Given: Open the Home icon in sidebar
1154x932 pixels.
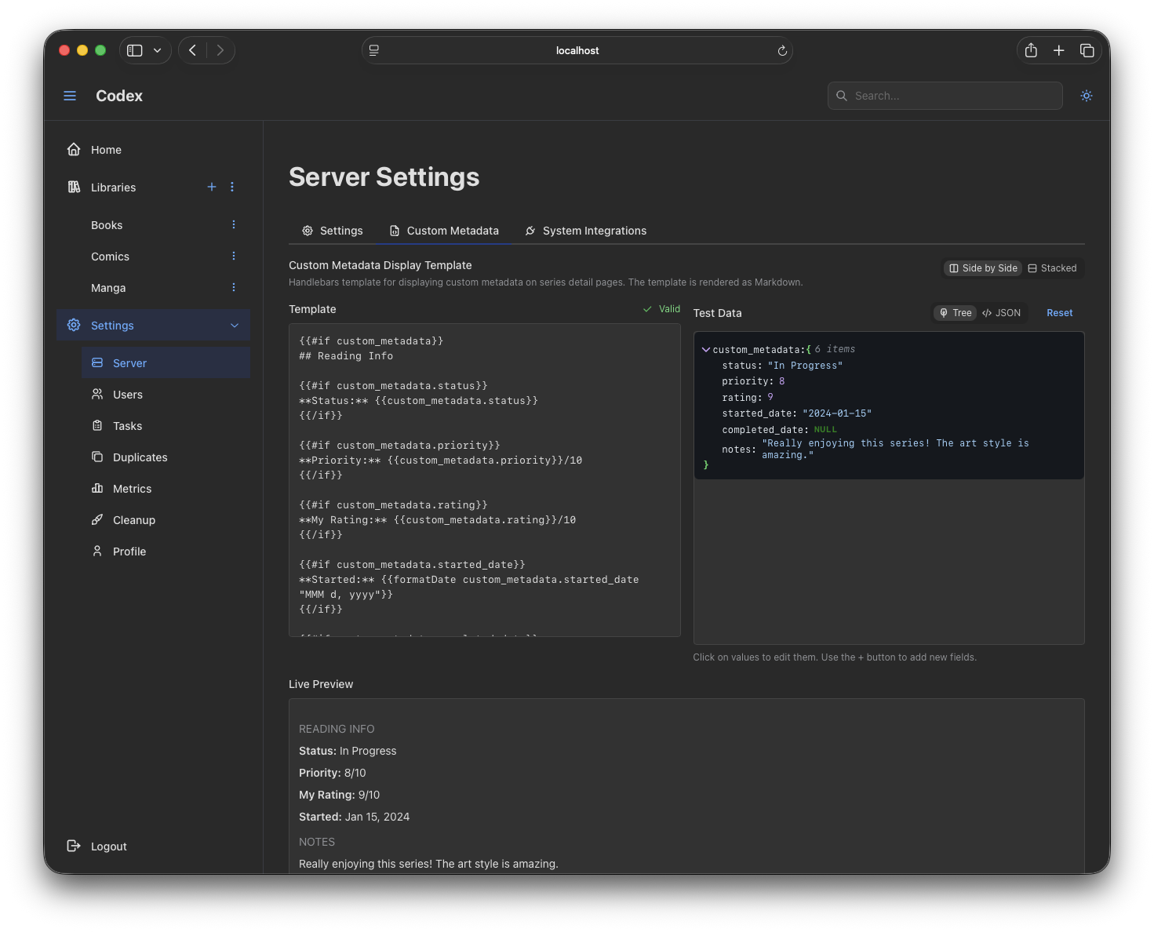Looking at the screenshot, I should 74,149.
